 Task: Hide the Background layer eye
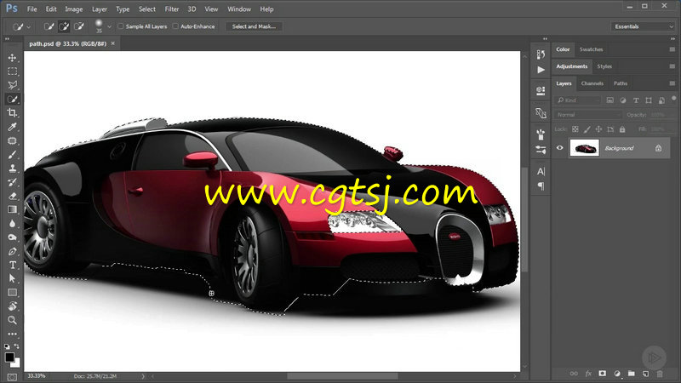click(560, 148)
